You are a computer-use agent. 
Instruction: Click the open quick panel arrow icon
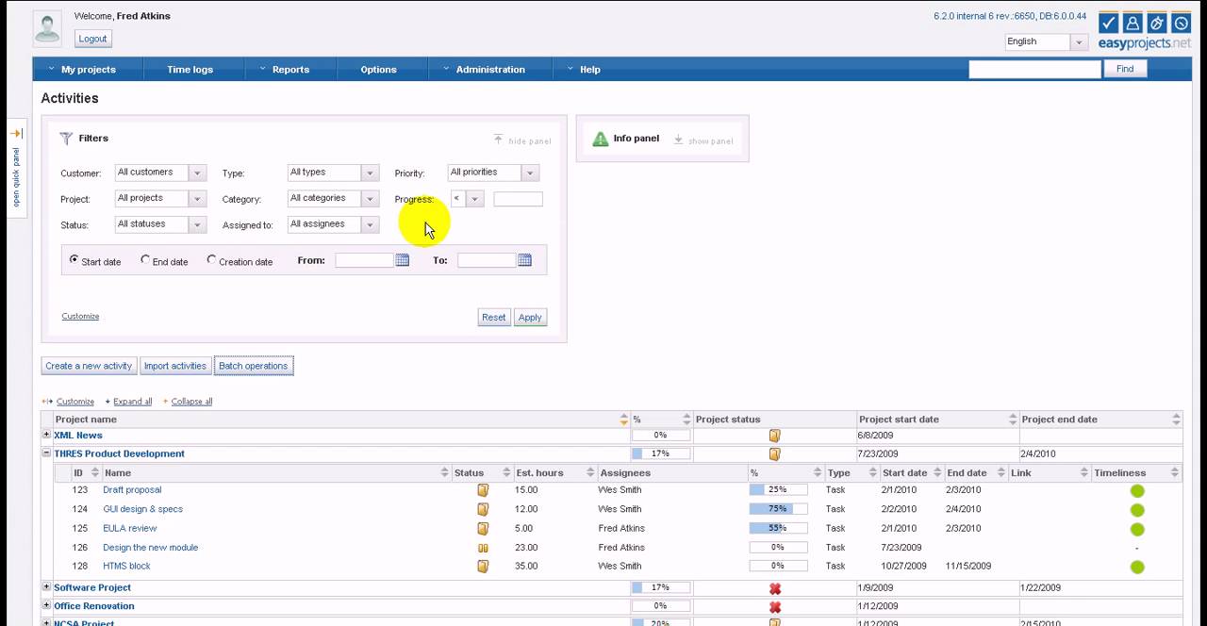[16, 134]
